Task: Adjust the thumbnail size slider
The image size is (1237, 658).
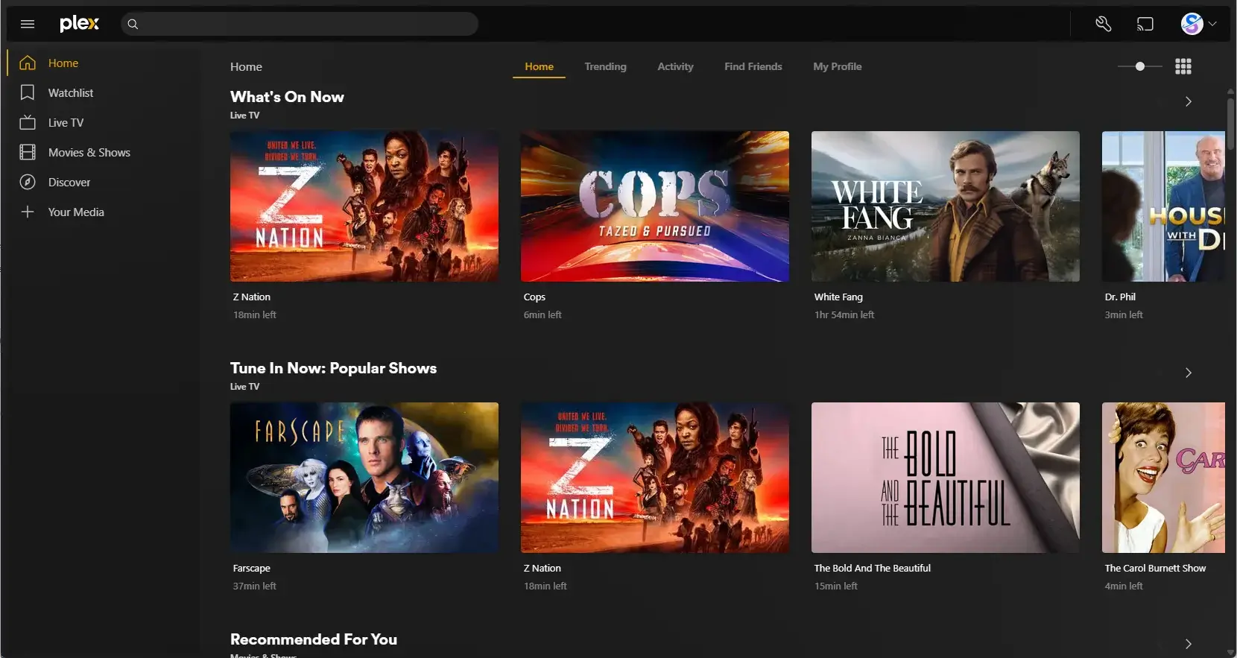Action: click(x=1140, y=66)
